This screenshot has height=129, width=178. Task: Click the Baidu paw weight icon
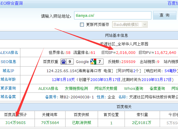(64, 62)
